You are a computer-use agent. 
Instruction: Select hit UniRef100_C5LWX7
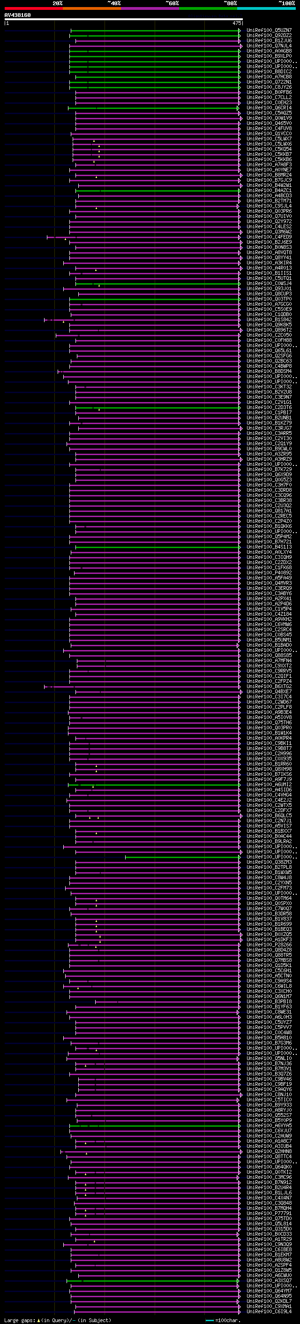pyautogui.click(x=269, y=139)
